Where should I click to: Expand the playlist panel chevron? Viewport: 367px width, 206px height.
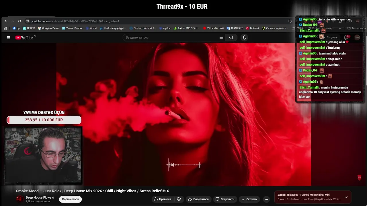tap(346, 197)
